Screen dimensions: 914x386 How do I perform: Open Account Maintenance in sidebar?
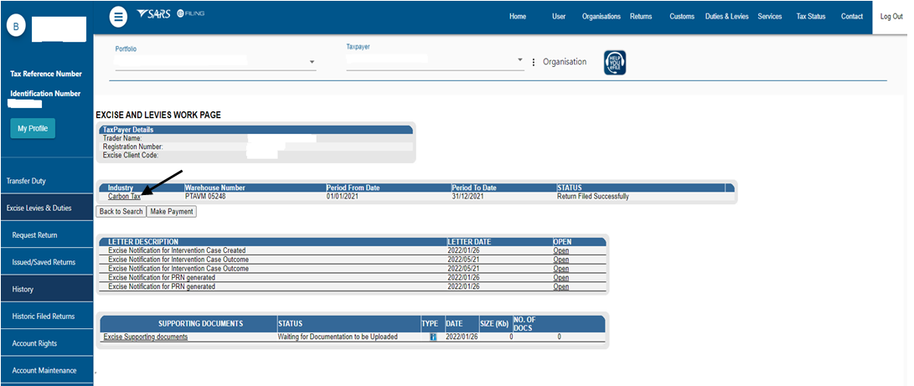[47, 370]
